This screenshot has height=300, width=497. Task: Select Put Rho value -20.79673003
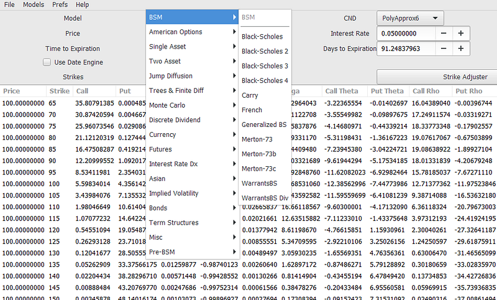[x=475, y=207]
